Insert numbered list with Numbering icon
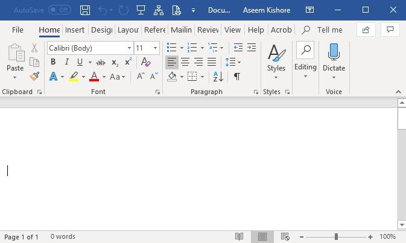406x243 pixels. 192,48
